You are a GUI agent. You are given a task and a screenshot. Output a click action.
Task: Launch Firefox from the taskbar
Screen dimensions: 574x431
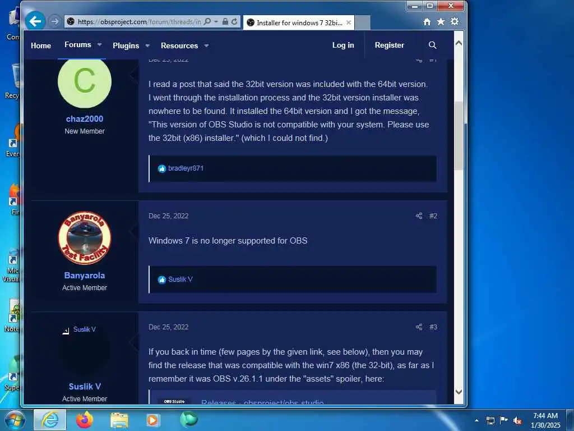coord(84,420)
